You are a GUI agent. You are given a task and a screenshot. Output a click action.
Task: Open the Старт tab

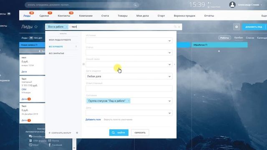coord(161,16)
